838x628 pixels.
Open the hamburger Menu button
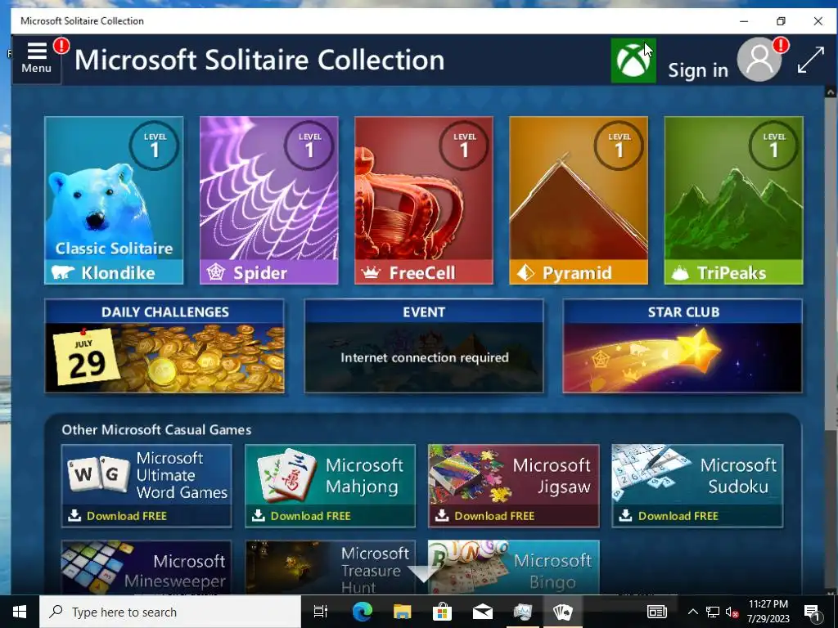(36, 59)
